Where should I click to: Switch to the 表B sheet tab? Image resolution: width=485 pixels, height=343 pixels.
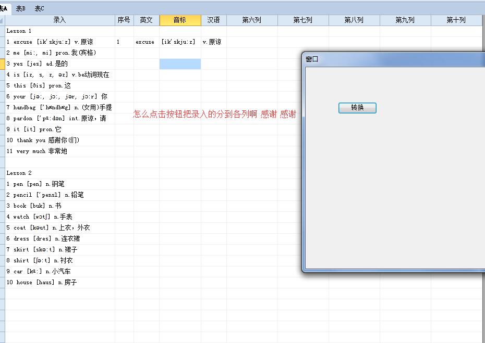coord(20,8)
